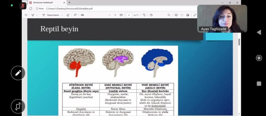Zoom in with the plus button

115,15
